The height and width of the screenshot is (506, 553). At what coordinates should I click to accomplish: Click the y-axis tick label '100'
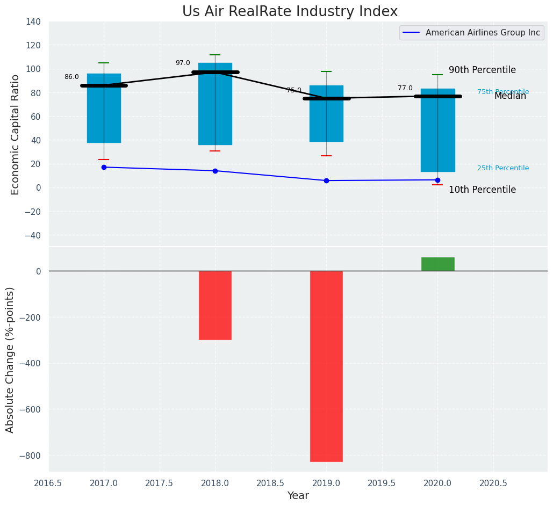pos(33,69)
